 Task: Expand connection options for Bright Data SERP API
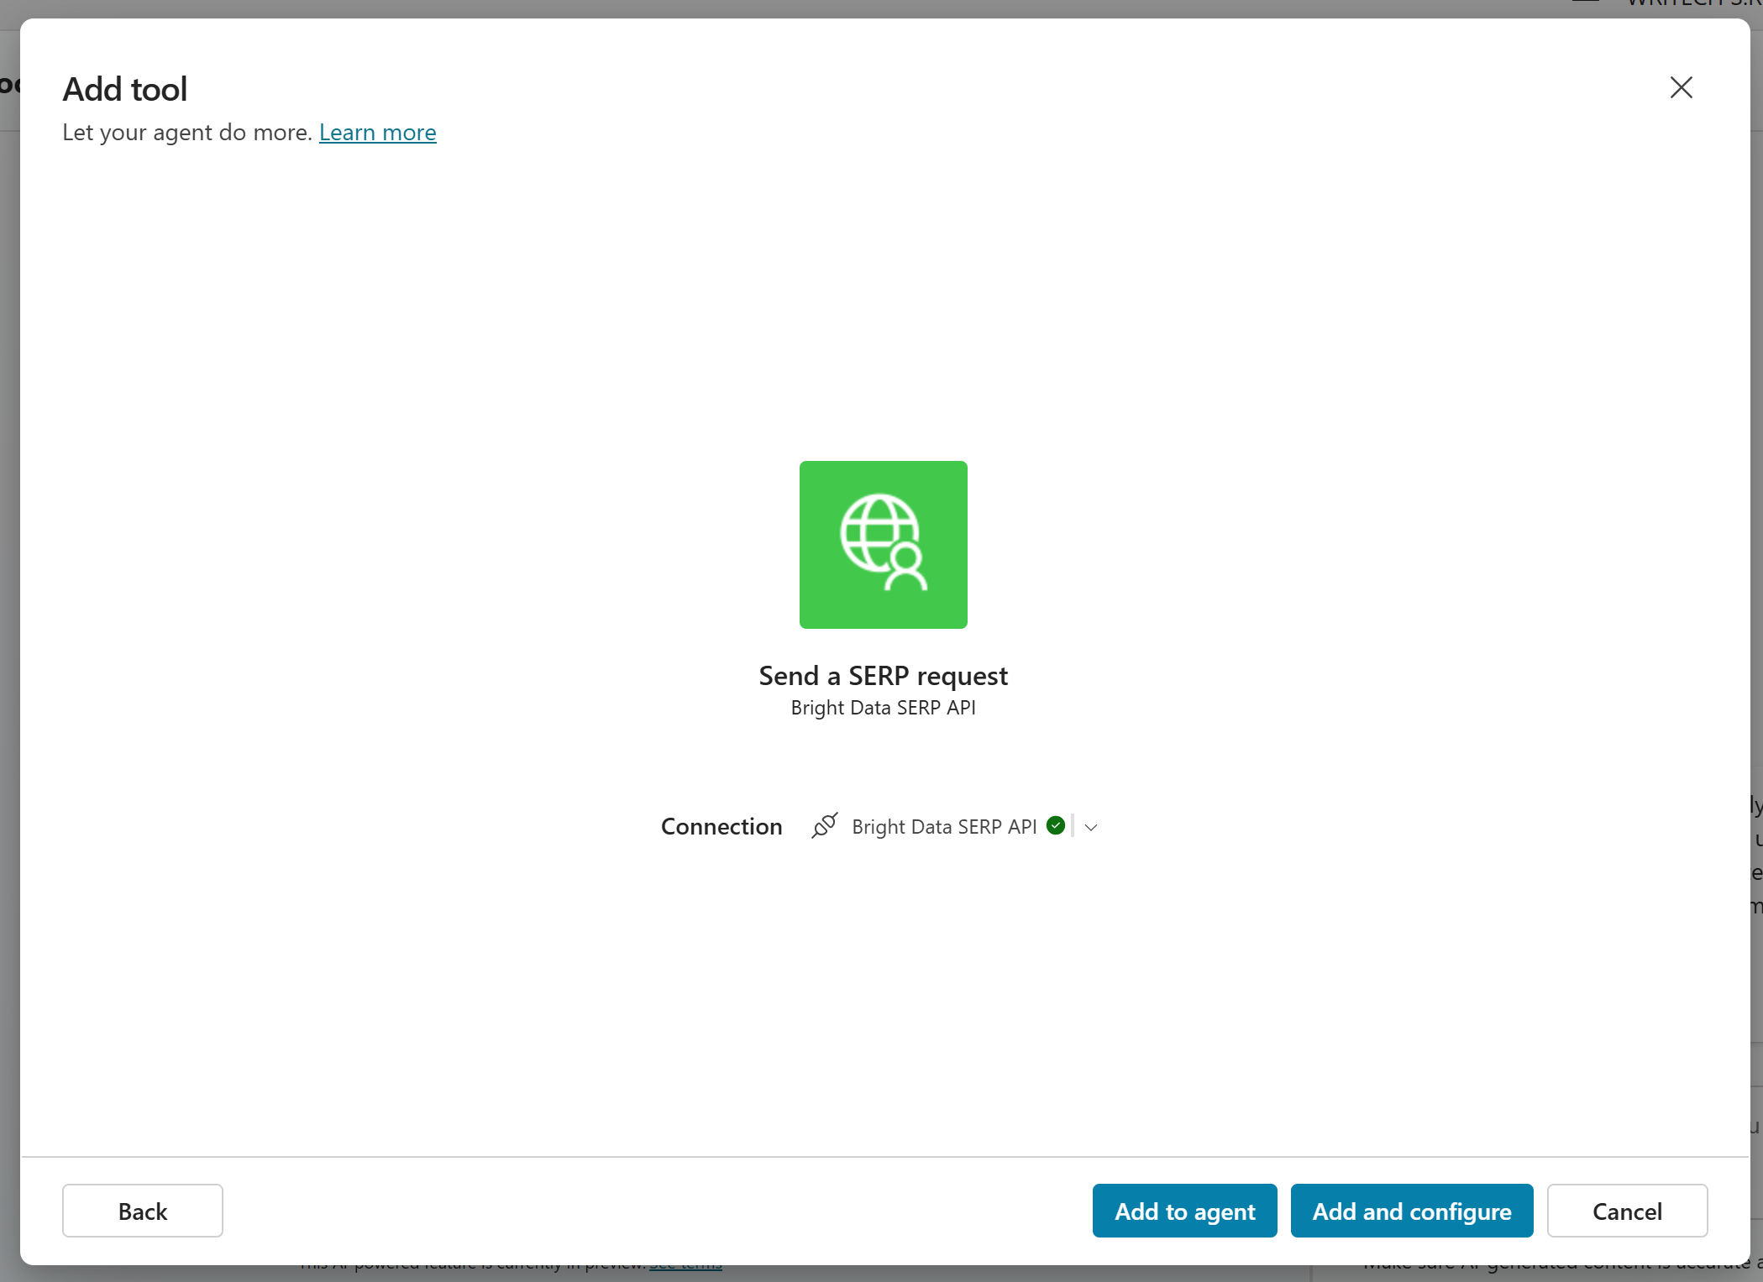click(x=1090, y=827)
